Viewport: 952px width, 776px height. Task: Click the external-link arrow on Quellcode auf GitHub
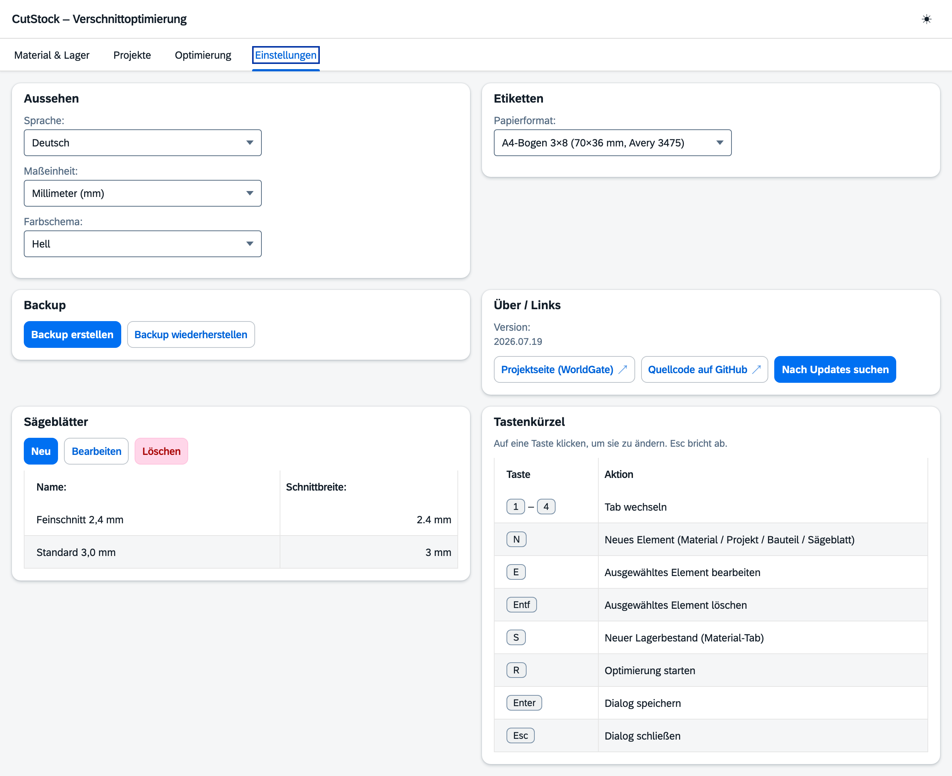[757, 370]
